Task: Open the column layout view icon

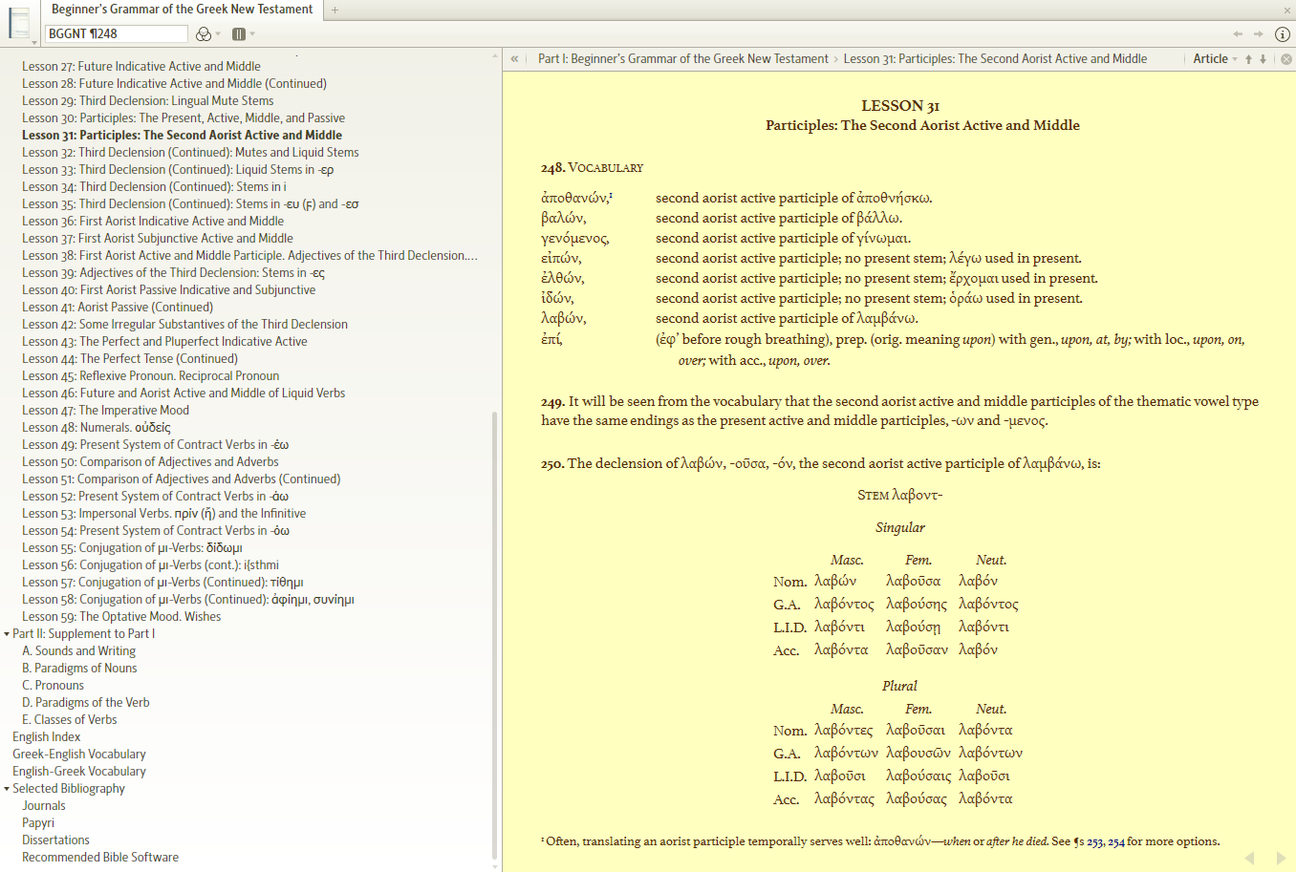Action: tap(239, 34)
